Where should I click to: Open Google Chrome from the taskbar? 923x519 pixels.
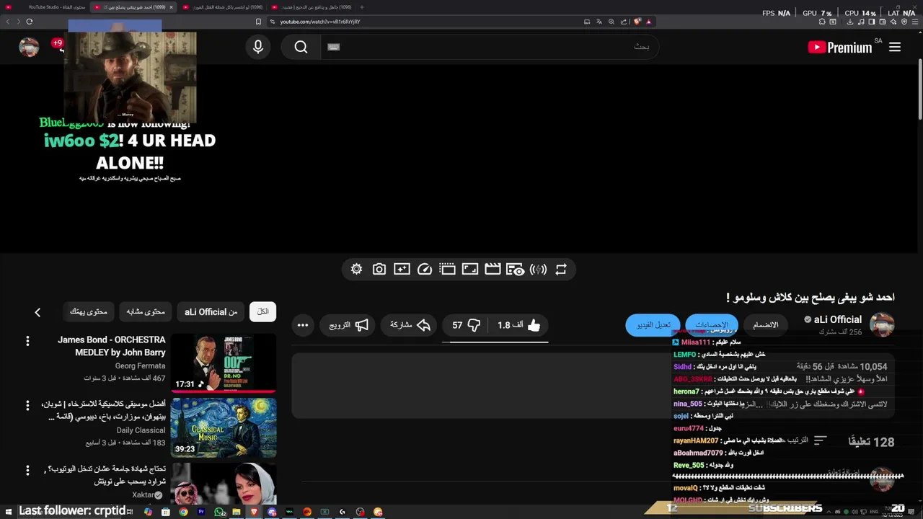coord(183,512)
